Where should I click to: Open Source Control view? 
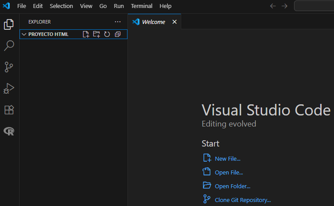coord(9,67)
